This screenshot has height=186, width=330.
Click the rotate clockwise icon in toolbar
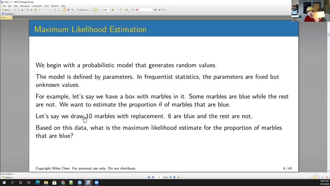click(58, 10)
